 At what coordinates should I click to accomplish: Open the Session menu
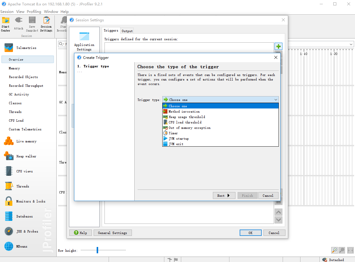click(x=7, y=11)
